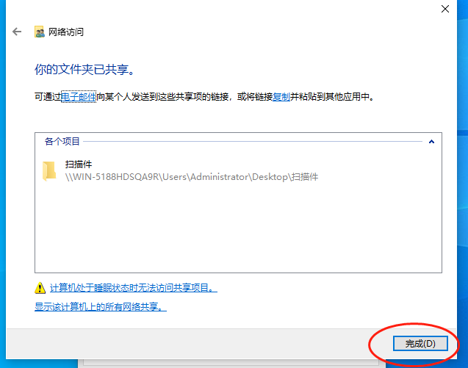Click the \\WIN-5188HDSQA9R share path text

192,177
